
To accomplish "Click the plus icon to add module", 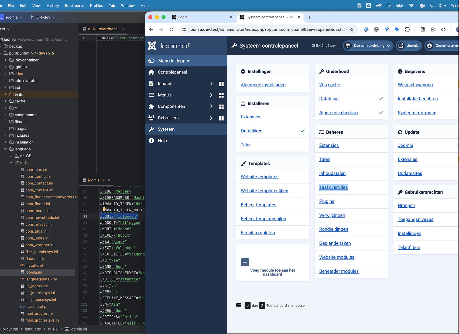I will tap(245, 262).
